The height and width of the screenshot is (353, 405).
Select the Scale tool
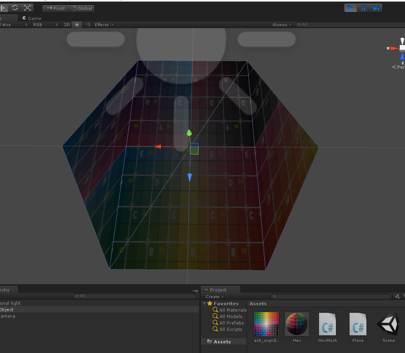27,8
